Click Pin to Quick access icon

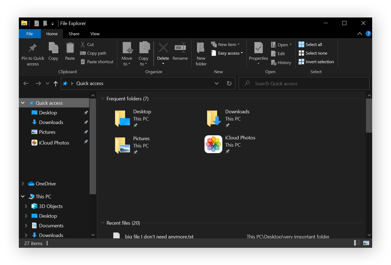coord(33,48)
